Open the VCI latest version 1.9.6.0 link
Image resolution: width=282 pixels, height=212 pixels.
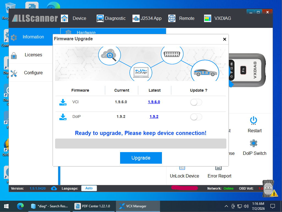coord(154,102)
